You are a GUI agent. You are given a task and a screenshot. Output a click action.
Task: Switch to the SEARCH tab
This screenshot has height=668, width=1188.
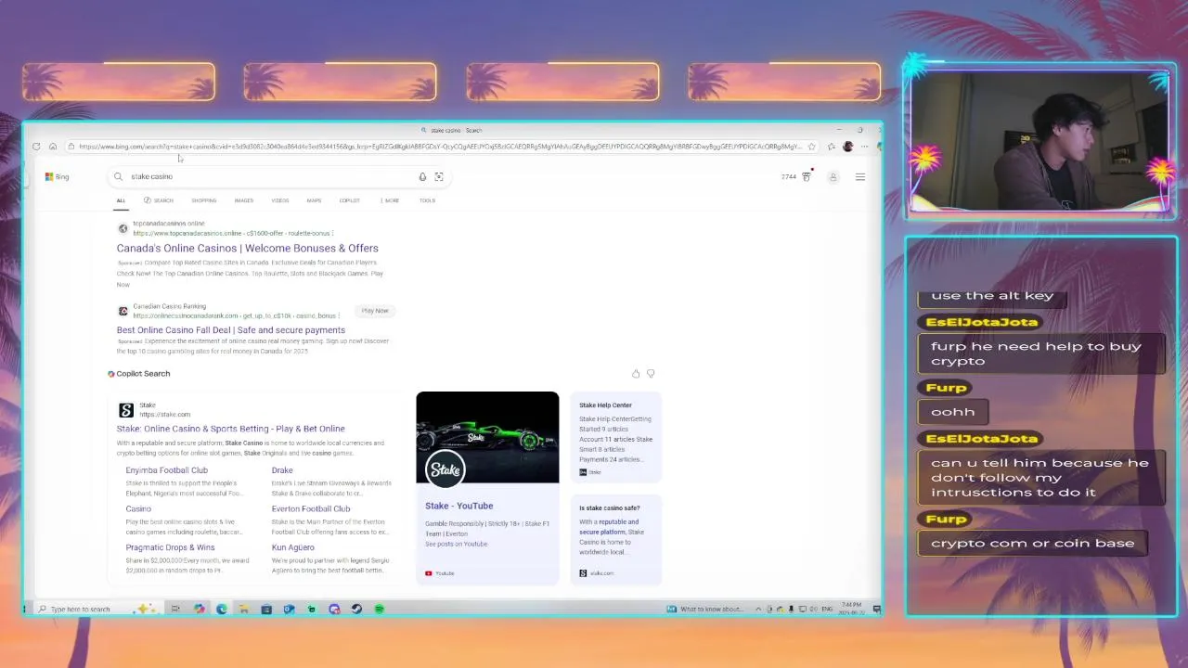click(x=159, y=200)
